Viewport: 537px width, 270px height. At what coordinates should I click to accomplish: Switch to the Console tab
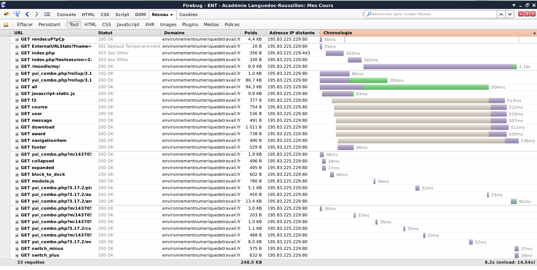pyautogui.click(x=66, y=15)
